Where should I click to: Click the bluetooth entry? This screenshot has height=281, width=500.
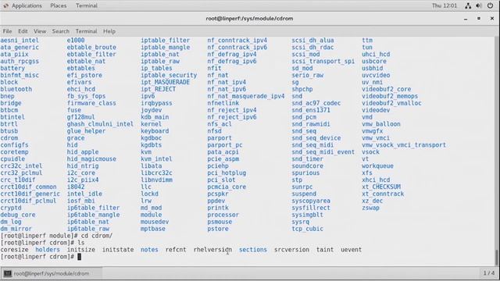coord(16,89)
